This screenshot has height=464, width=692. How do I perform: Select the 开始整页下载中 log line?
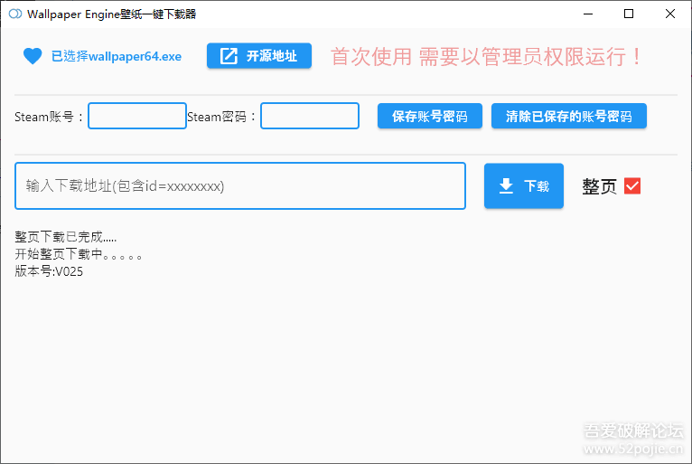point(78,254)
